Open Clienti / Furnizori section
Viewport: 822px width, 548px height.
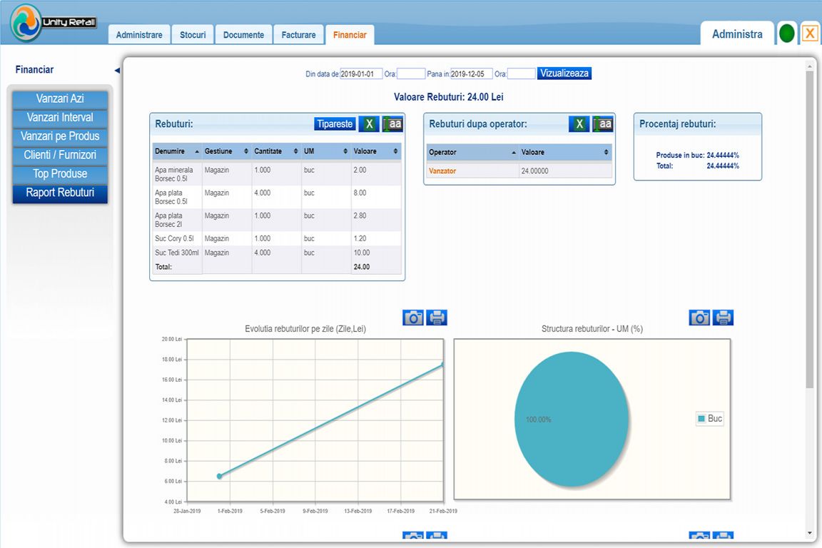pyautogui.click(x=60, y=156)
